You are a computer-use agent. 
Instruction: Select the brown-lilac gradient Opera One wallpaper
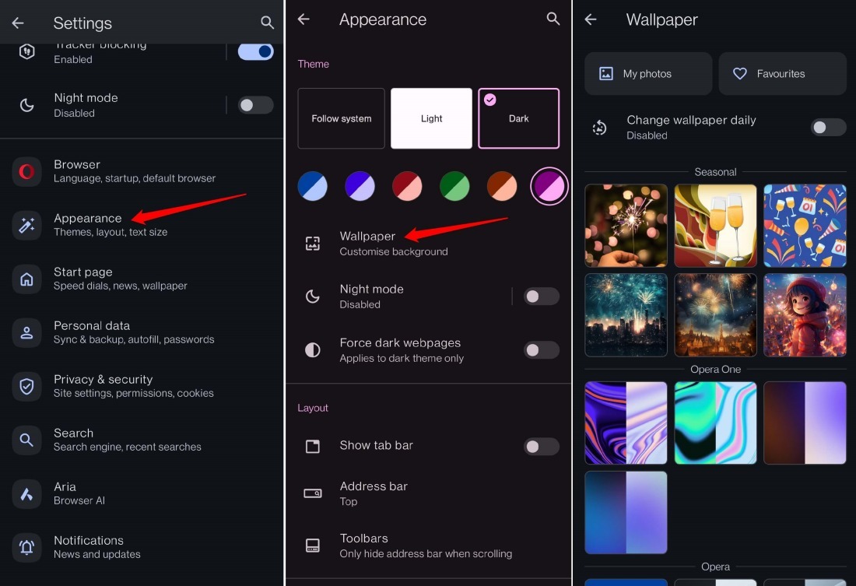click(x=805, y=423)
